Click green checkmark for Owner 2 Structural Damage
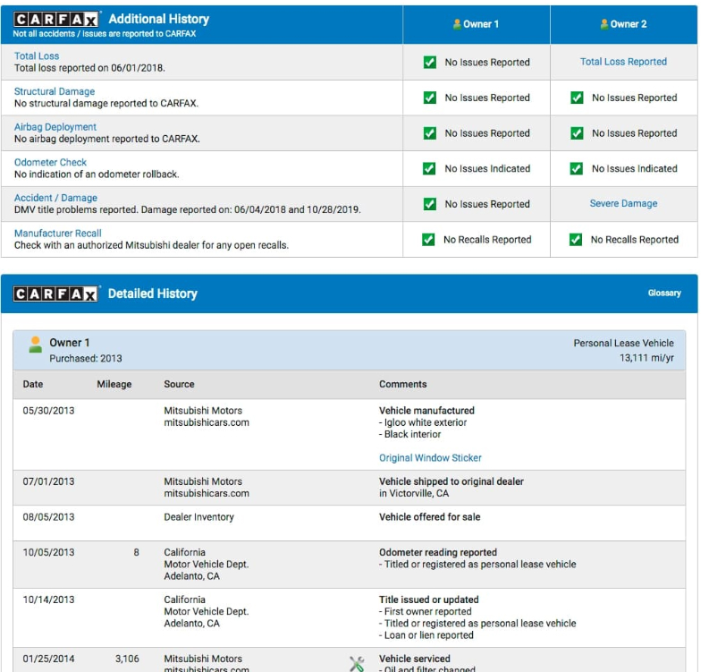 (x=577, y=98)
